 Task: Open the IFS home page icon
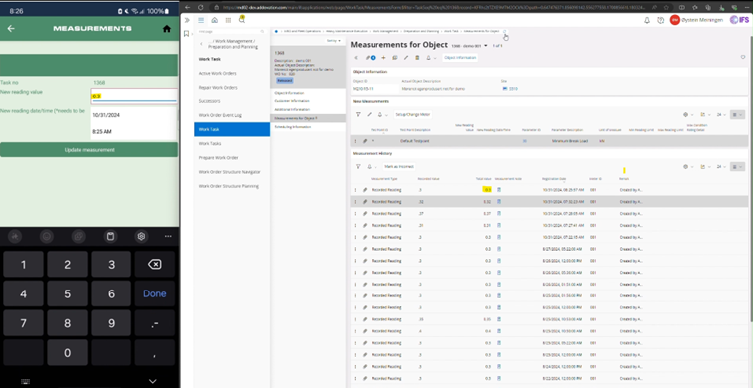(215, 20)
